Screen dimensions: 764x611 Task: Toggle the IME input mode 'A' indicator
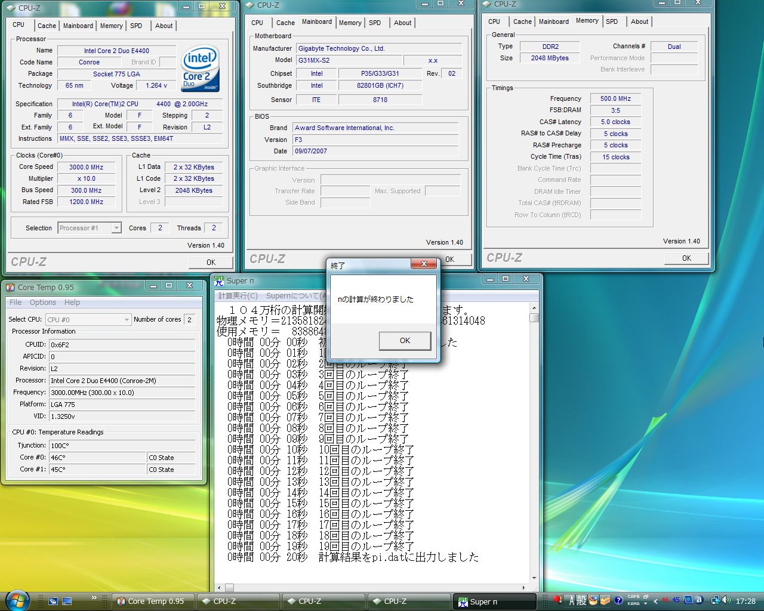[x=572, y=600]
